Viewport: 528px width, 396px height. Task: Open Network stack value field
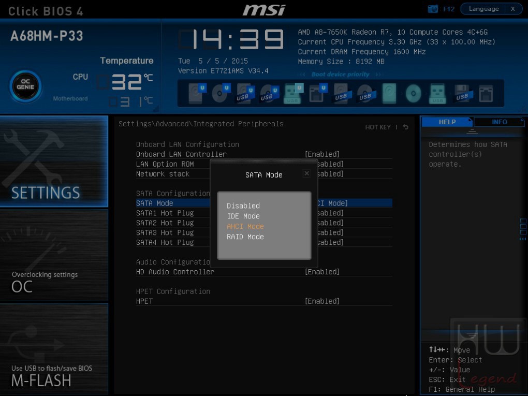coord(331,174)
